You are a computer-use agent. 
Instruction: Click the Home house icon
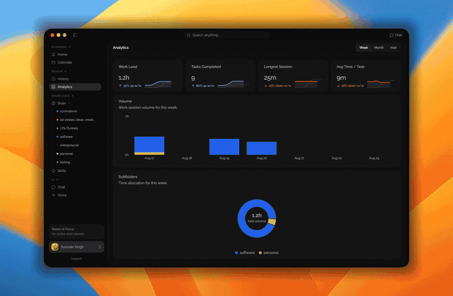pos(54,55)
